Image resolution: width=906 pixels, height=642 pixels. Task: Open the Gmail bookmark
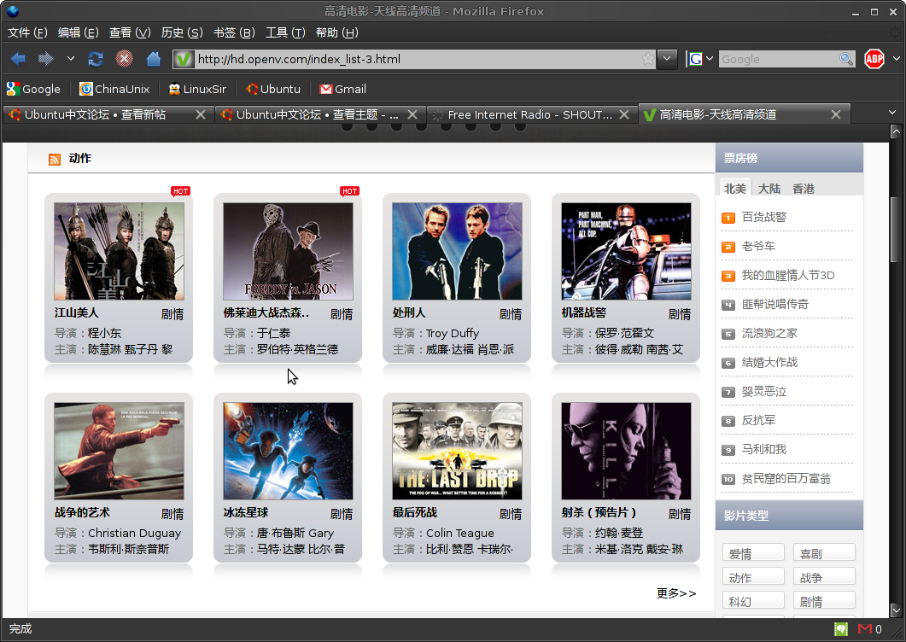coord(342,89)
